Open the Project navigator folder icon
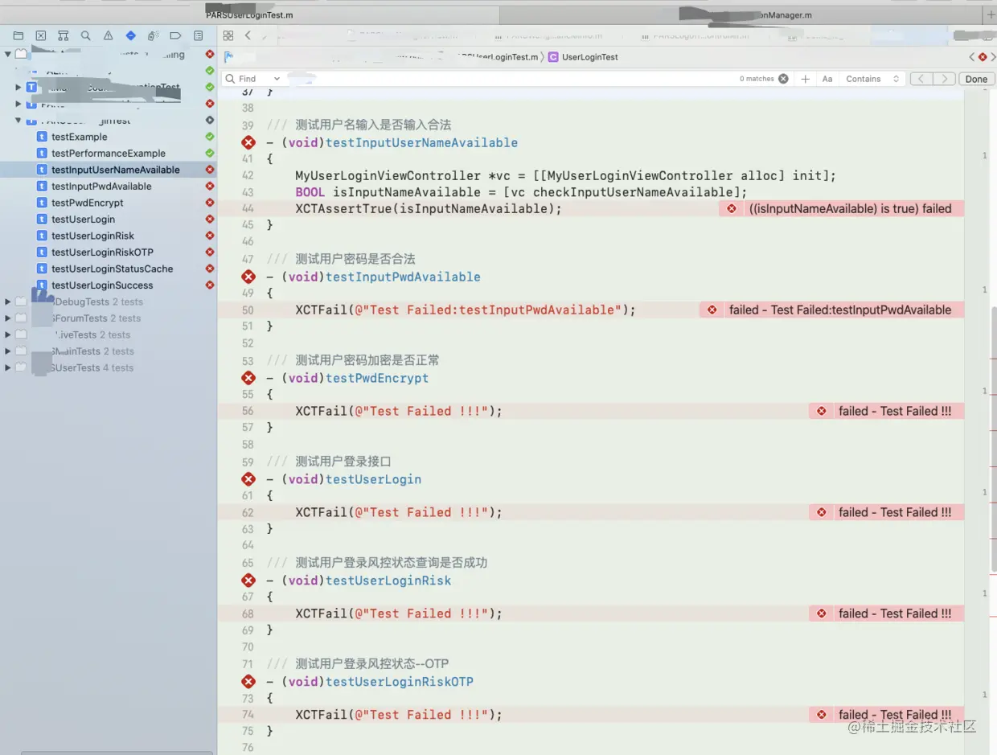This screenshot has height=755, width=997. [18, 35]
